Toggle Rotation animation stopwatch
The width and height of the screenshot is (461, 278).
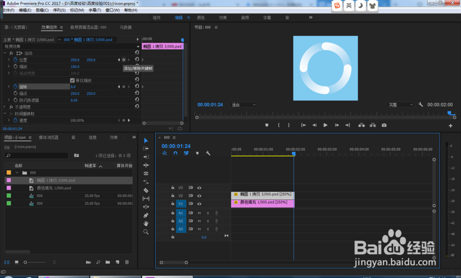click(x=16, y=86)
